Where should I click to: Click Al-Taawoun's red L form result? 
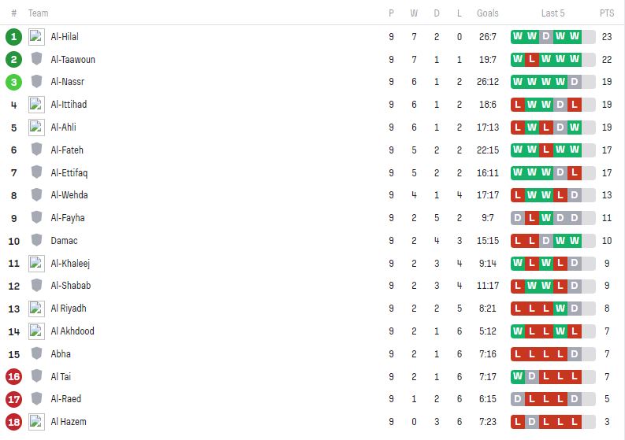(532, 59)
